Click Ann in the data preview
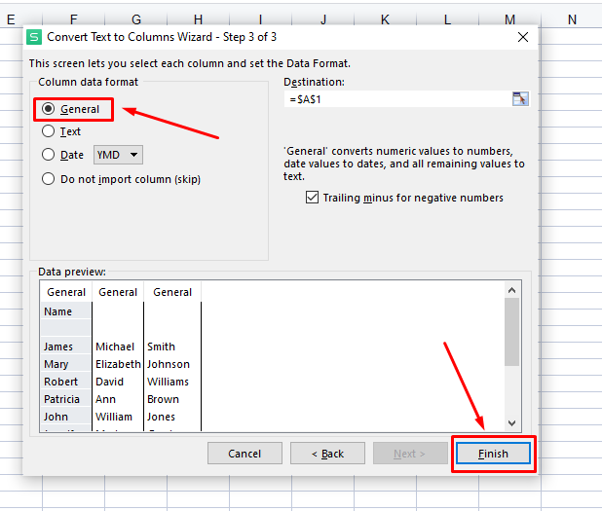The width and height of the screenshot is (602, 511). (105, 399)
